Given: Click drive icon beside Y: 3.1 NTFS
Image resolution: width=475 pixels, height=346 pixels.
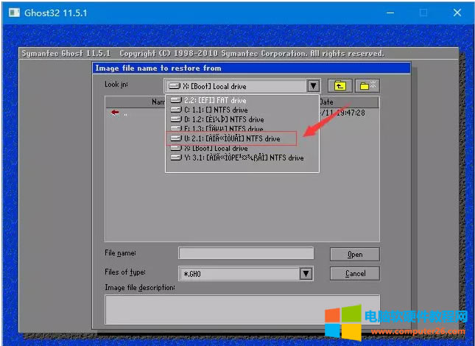Looking at the screenshot, I should pyautogui.click(x=175, y=158).
